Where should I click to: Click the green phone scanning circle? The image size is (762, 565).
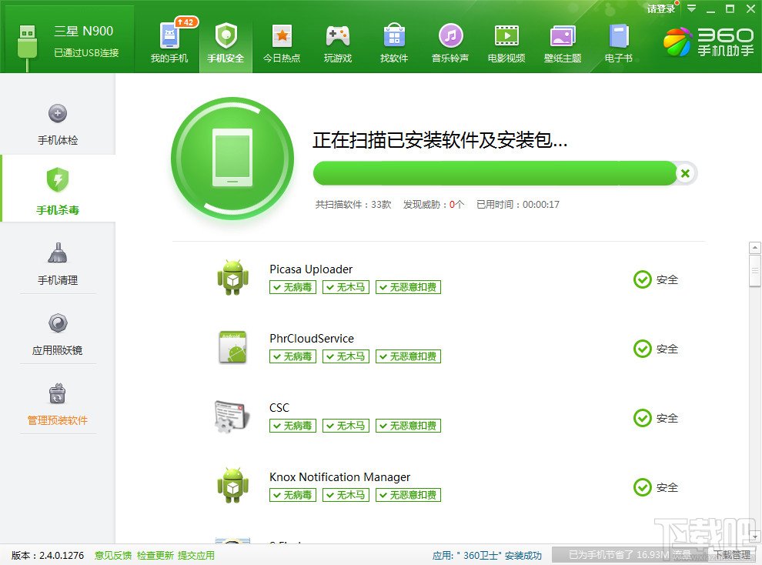pos(232,159)
